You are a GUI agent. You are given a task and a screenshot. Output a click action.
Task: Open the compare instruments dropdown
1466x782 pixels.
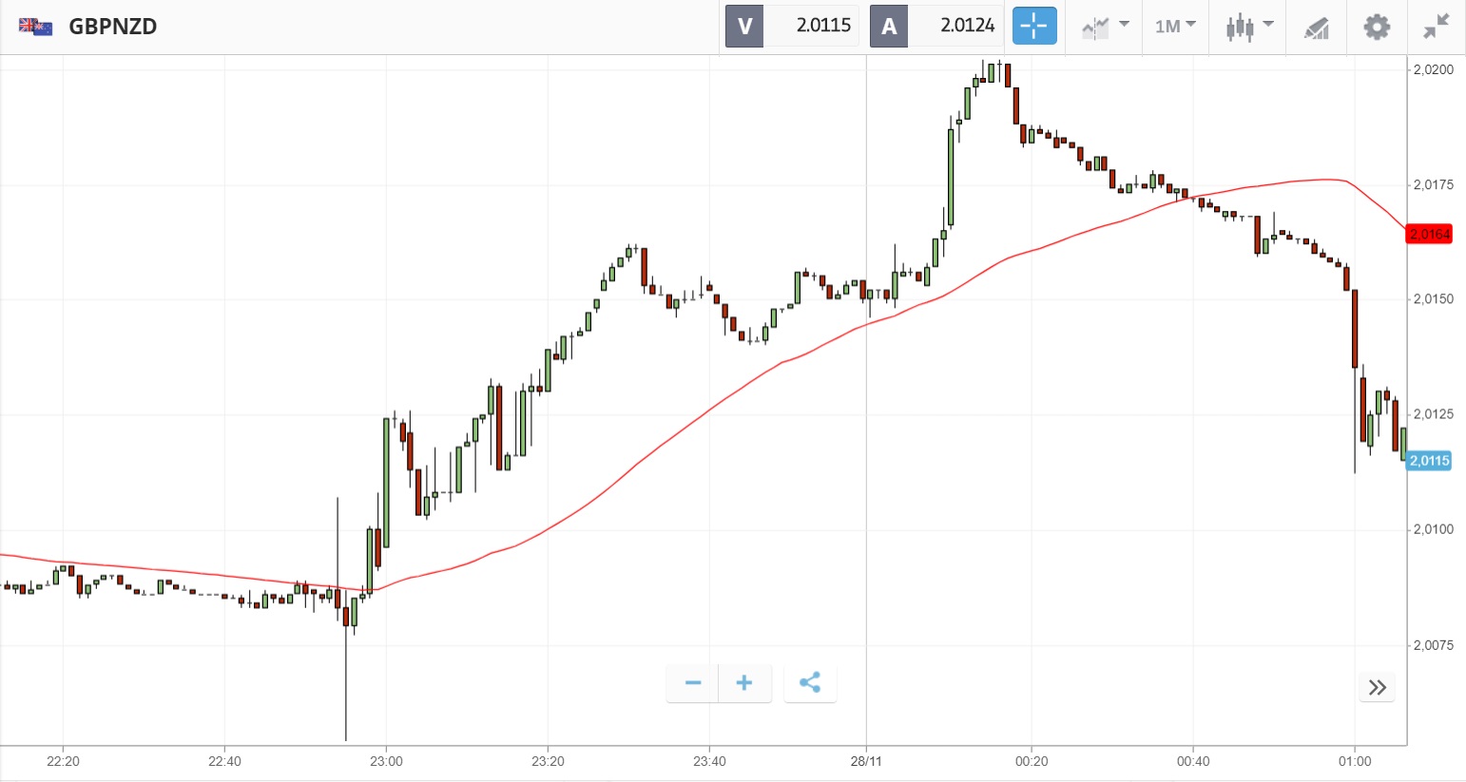tap(1105, 27)
